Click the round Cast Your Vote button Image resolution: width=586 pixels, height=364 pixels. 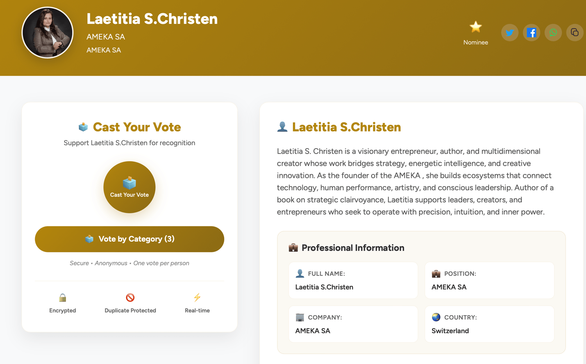pyautogui.click(x=129, y=187)
